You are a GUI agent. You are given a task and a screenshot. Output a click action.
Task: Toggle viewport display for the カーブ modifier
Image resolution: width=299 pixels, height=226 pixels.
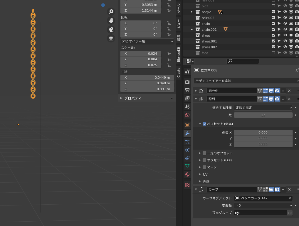[x=271, y=189]
